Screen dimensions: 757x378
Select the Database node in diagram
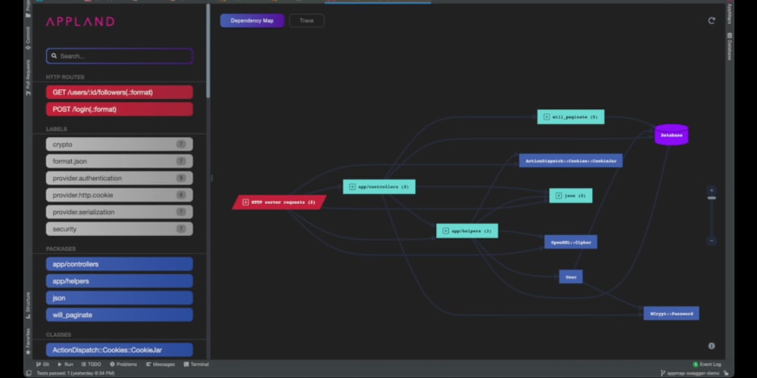(671, 135)
